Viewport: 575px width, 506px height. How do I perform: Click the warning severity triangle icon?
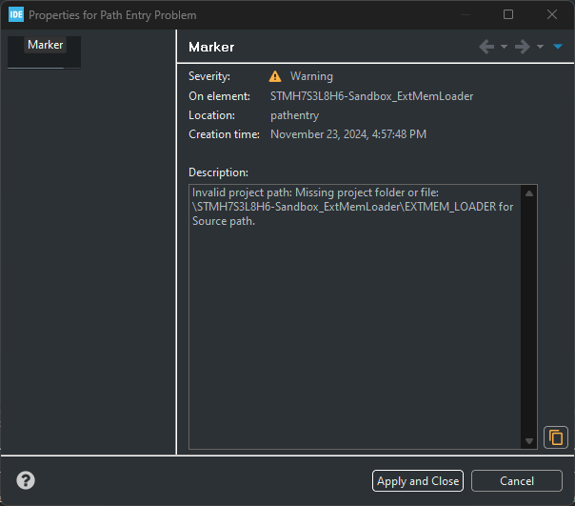point(275,76)
